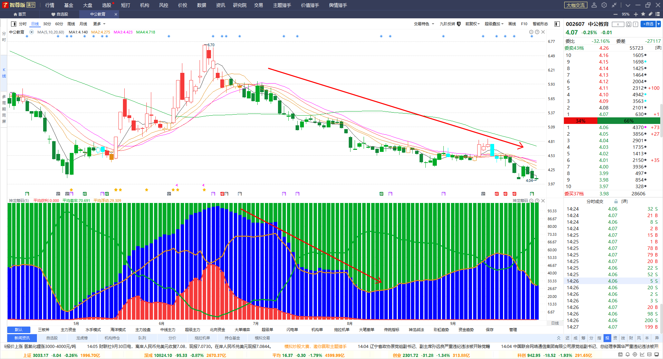Click the pencil edit icon in tab bar
Screen dimensions: 663x359
click(x=651, y=14)
